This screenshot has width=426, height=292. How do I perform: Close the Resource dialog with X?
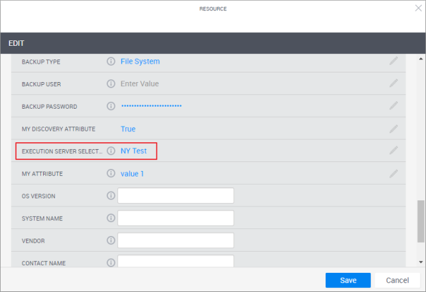pyautogui.click(x=418, y=8)
